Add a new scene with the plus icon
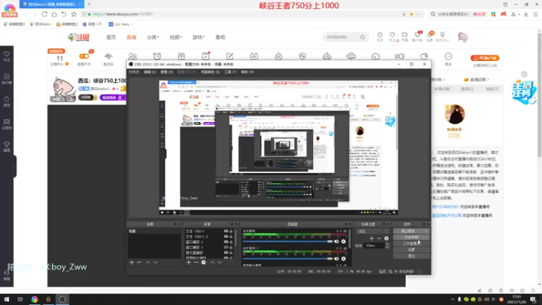542x305 pixels. (131, 262)
